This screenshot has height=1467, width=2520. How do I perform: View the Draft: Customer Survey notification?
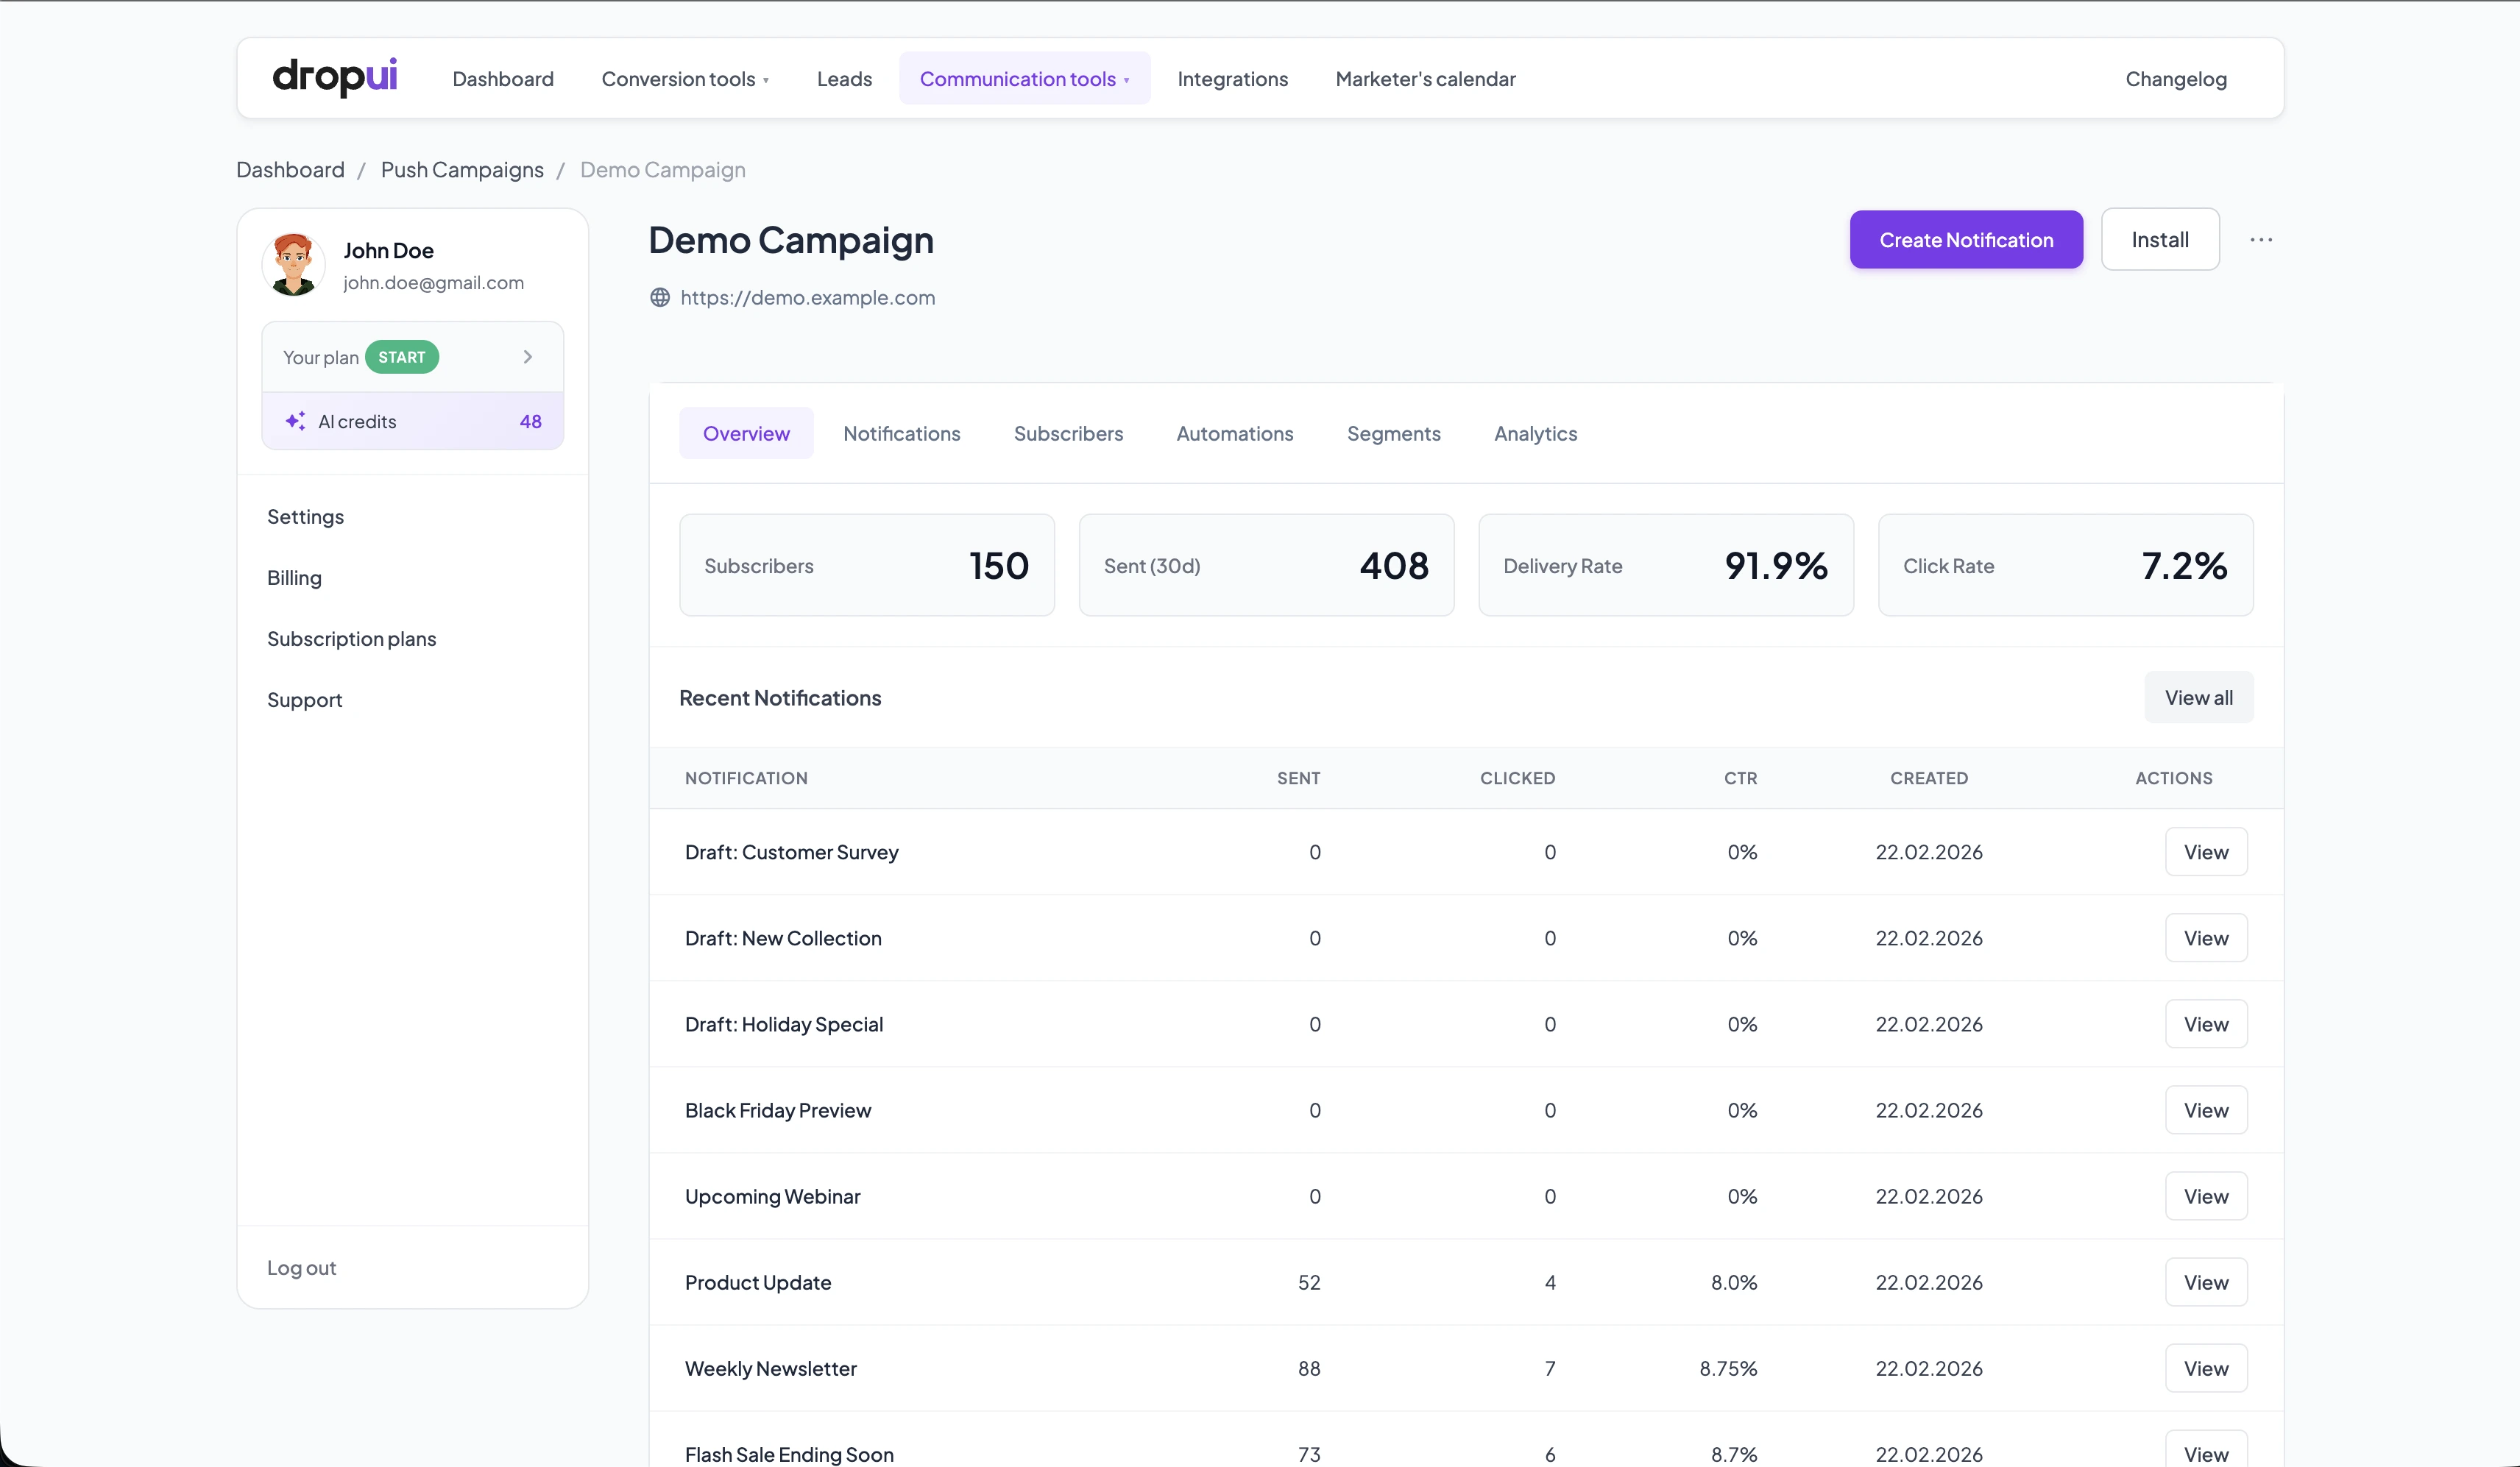pos(2205,853)
